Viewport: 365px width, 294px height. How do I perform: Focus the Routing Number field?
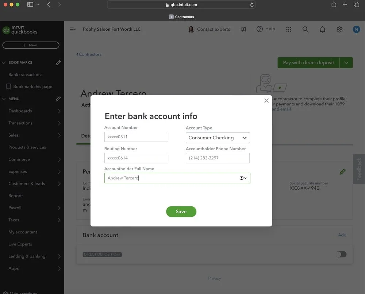(136, 158)
